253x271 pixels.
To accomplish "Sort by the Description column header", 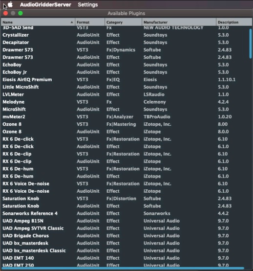I will pyautogui.click(x=234, y=22).
